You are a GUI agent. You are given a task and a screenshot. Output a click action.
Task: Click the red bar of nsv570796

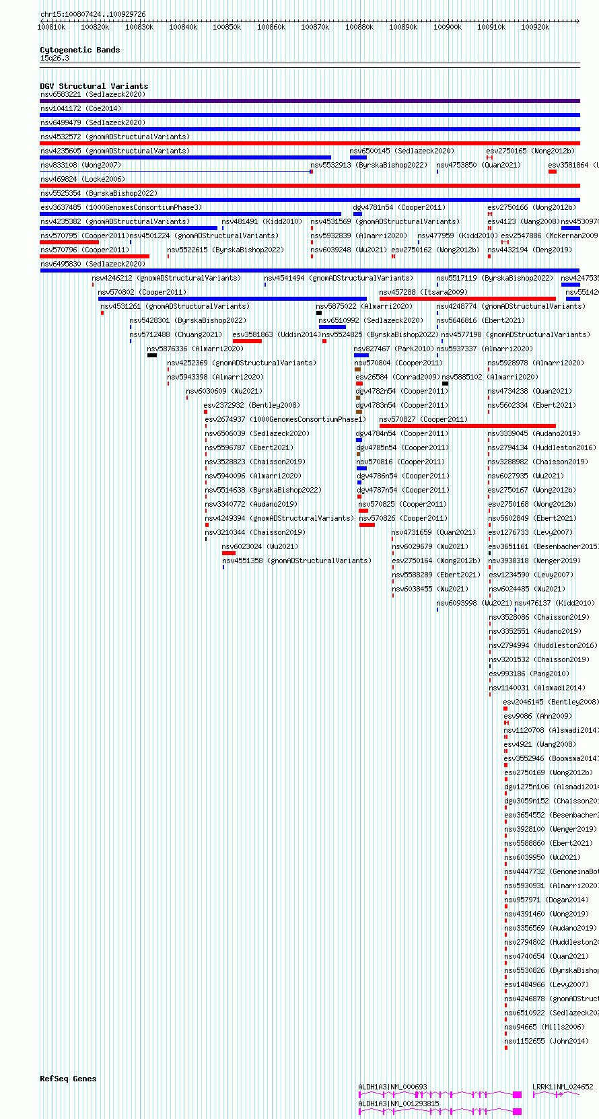95,256
